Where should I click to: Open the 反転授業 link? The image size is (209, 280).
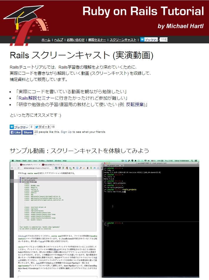pyautogui.click(x=135, y=104)
